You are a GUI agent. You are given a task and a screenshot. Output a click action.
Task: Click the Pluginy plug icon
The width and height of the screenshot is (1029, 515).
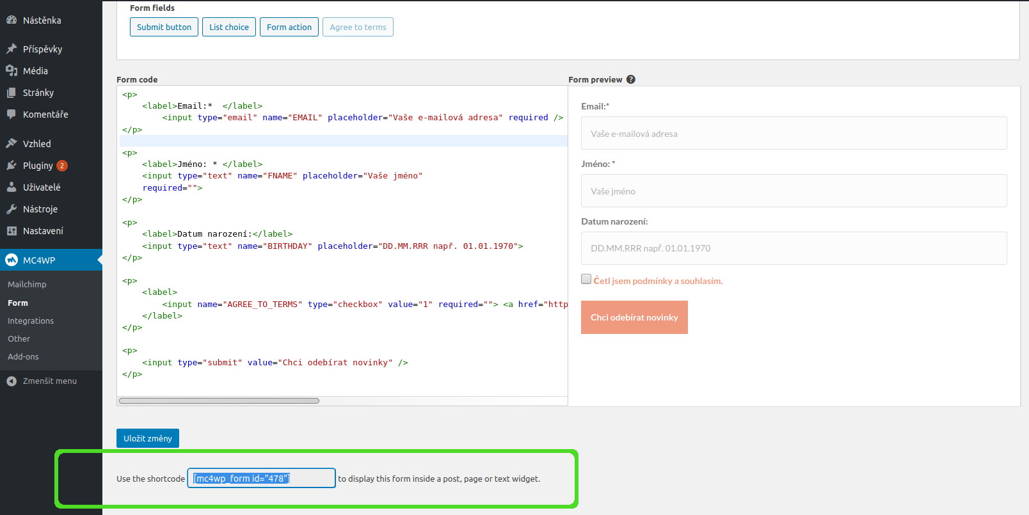pyautogui.click(x=12, y=165)
